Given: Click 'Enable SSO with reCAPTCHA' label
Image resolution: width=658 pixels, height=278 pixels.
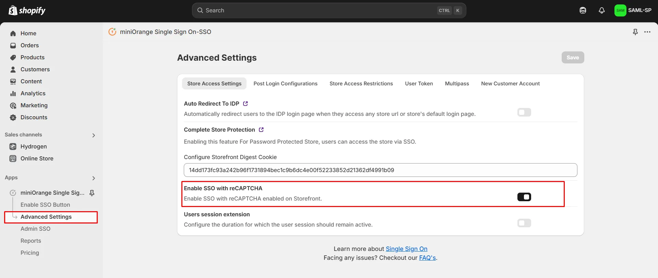Looking at the screenshot, I should 223,188.
